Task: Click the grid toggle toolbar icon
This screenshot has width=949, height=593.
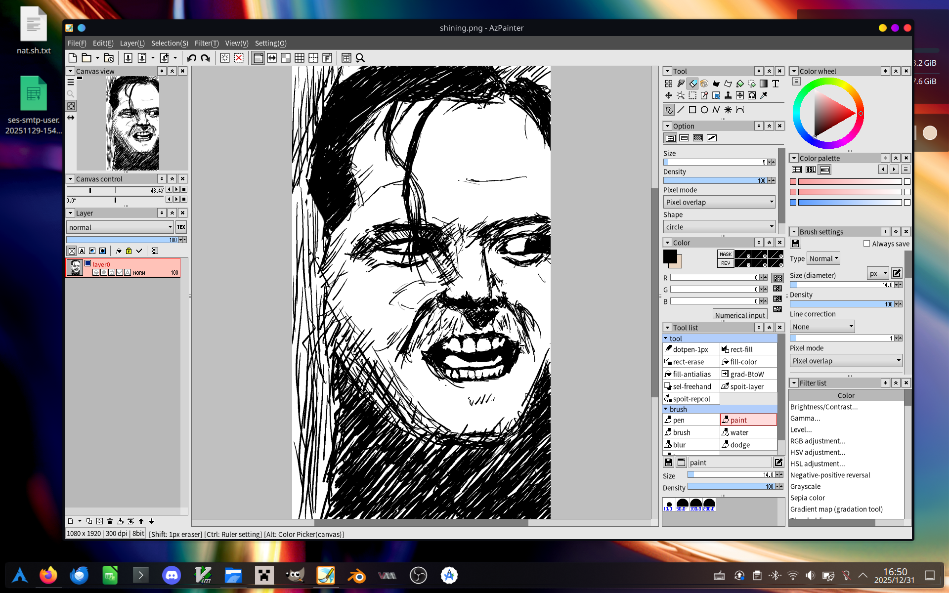Action: [x=300, y=58]
